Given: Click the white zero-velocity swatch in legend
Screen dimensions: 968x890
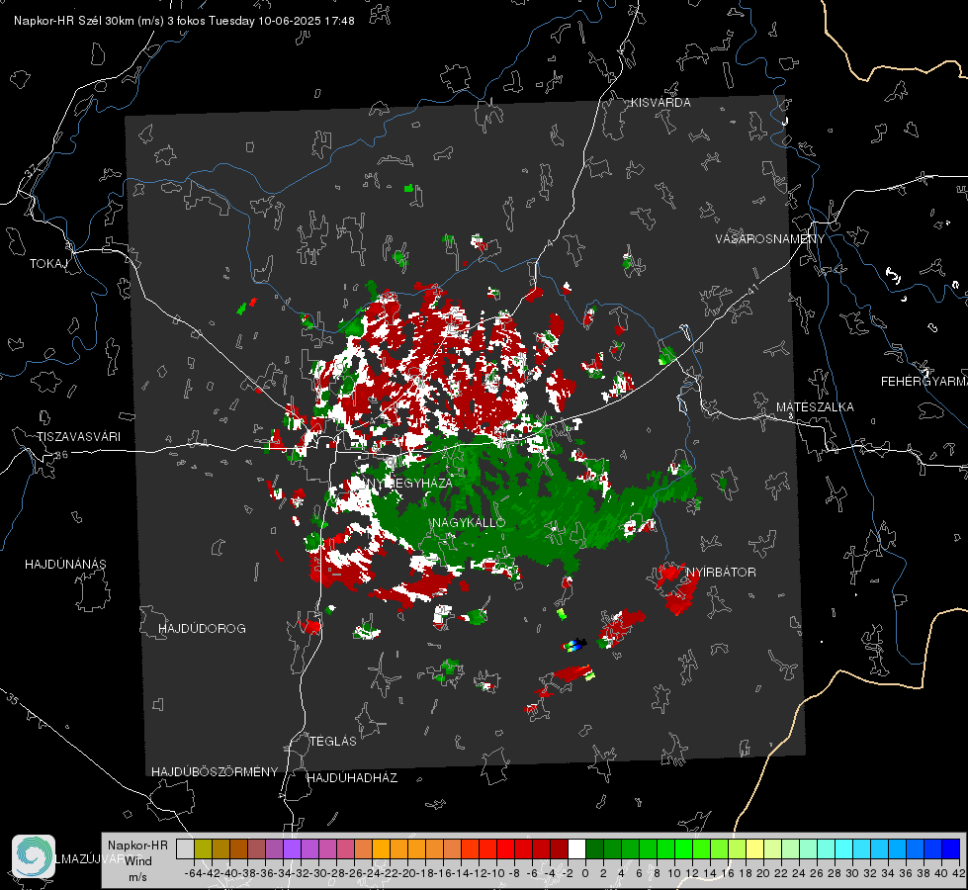Looking at the screenshot, I should click(x=576, y=848).
